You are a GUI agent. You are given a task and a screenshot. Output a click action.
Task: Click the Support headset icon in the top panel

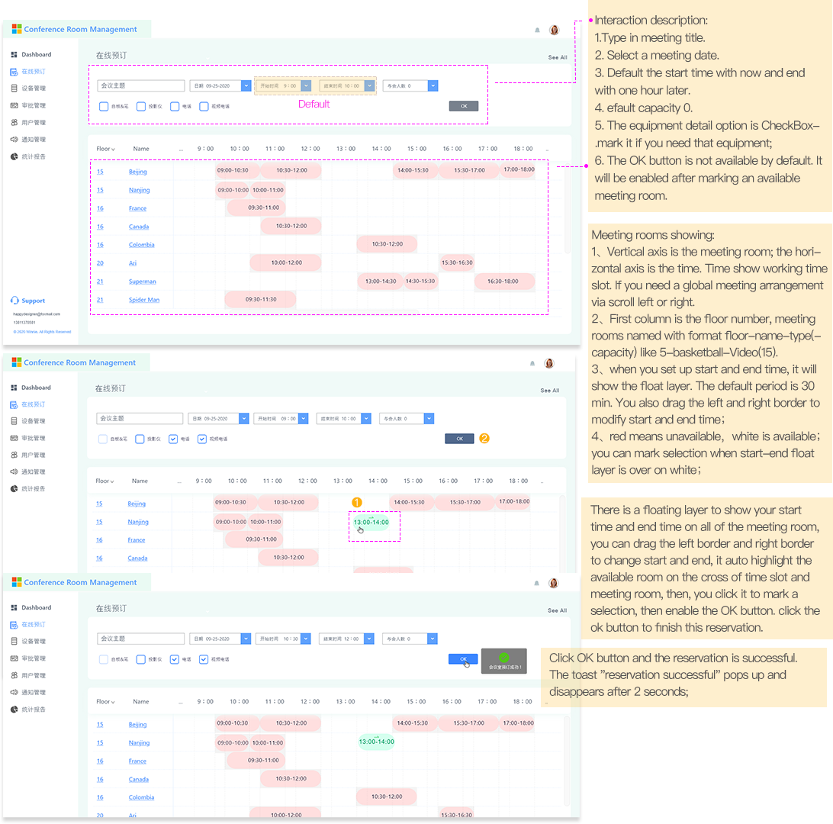pyautogui.click(x=14, y=301)
